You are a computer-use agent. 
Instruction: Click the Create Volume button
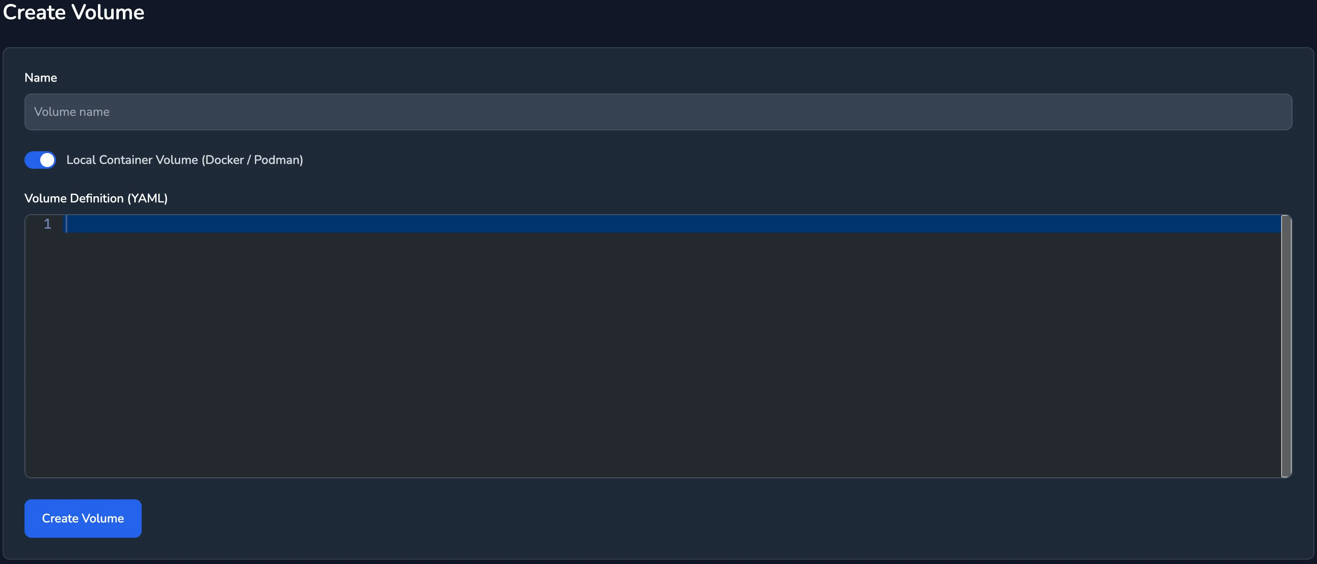[x=83, y=518]
